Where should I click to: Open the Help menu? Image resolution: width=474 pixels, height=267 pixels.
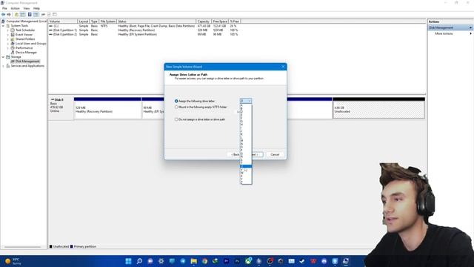[x=36, y=8]
